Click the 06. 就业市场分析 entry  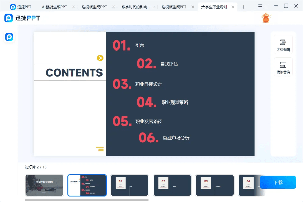pos(164,138)
